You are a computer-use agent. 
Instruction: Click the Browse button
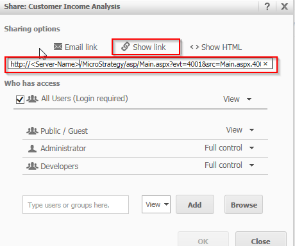coord(244,204)
